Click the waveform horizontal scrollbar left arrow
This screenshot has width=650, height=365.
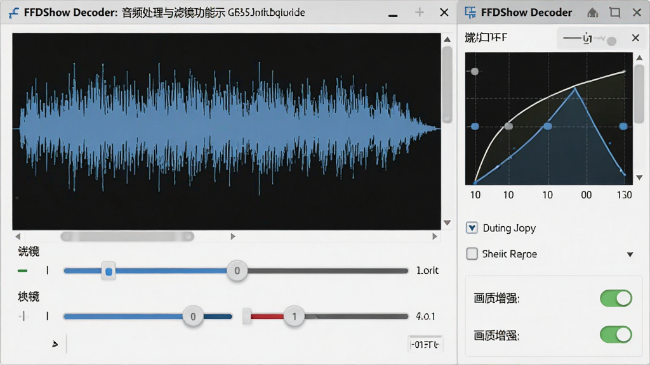click(18, 236)
